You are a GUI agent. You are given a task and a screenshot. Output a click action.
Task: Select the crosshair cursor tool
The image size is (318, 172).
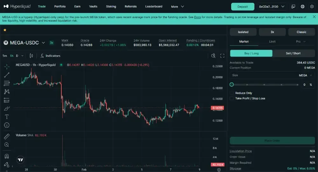[x=7, y=67]
